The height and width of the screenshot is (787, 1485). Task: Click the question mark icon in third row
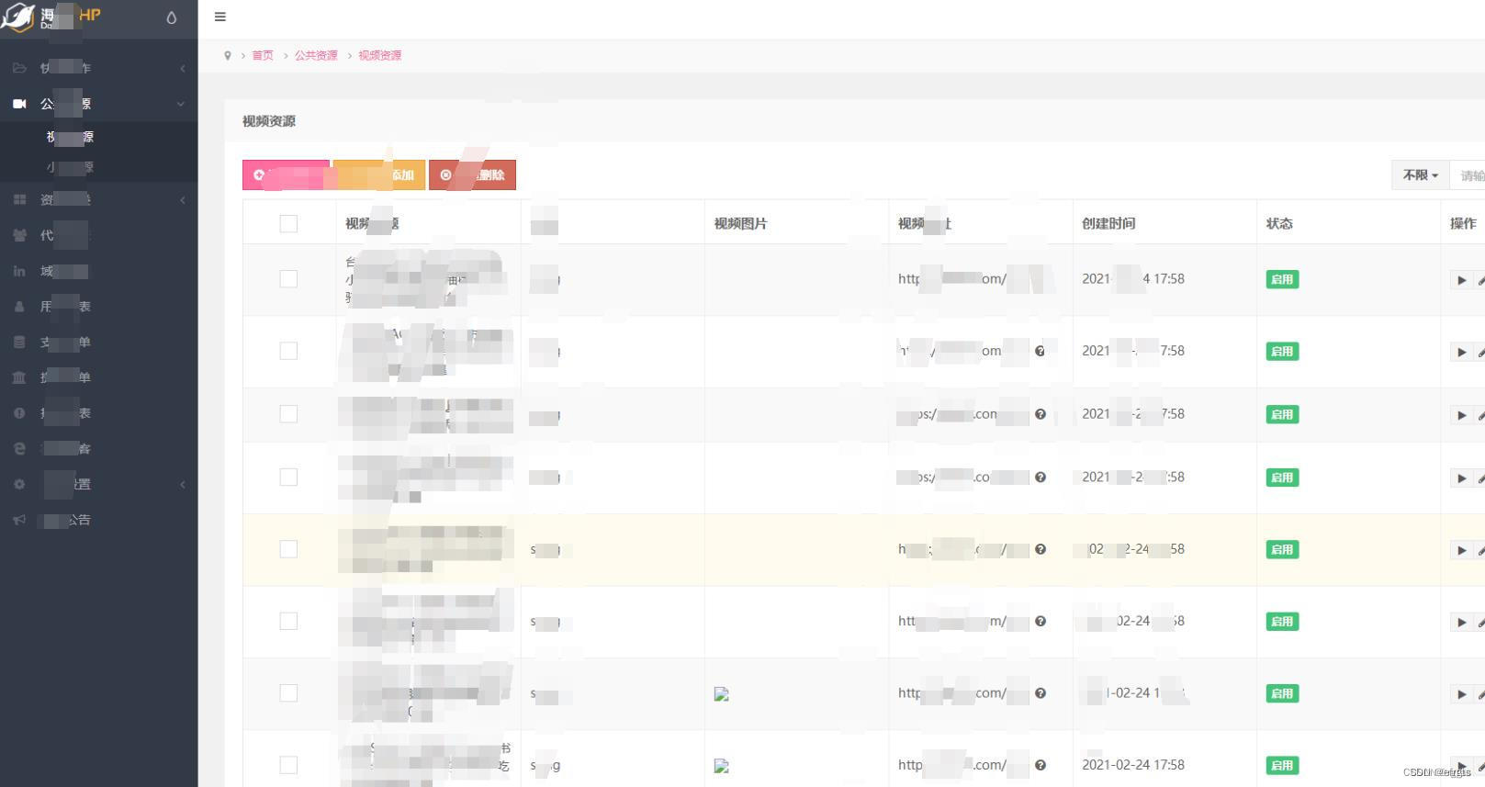click(1040, 414)
